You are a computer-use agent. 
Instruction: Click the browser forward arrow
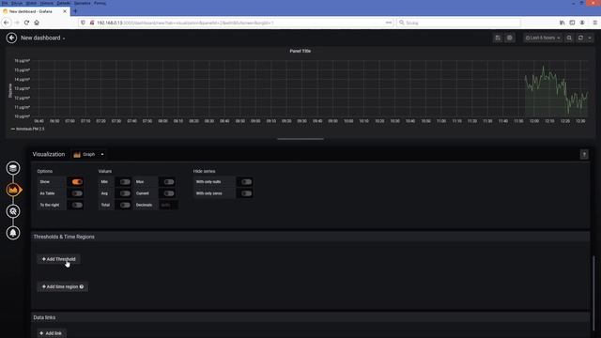[x=17, y=23]
